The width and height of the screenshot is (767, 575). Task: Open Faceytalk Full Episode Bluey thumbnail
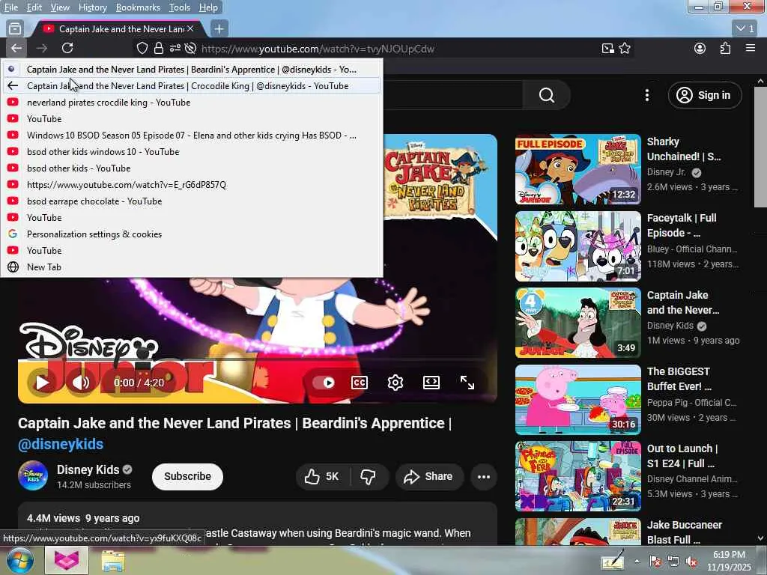coord(577,246)
